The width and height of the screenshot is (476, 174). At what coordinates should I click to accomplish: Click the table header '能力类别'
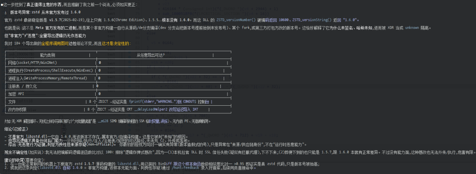[48, 55]
